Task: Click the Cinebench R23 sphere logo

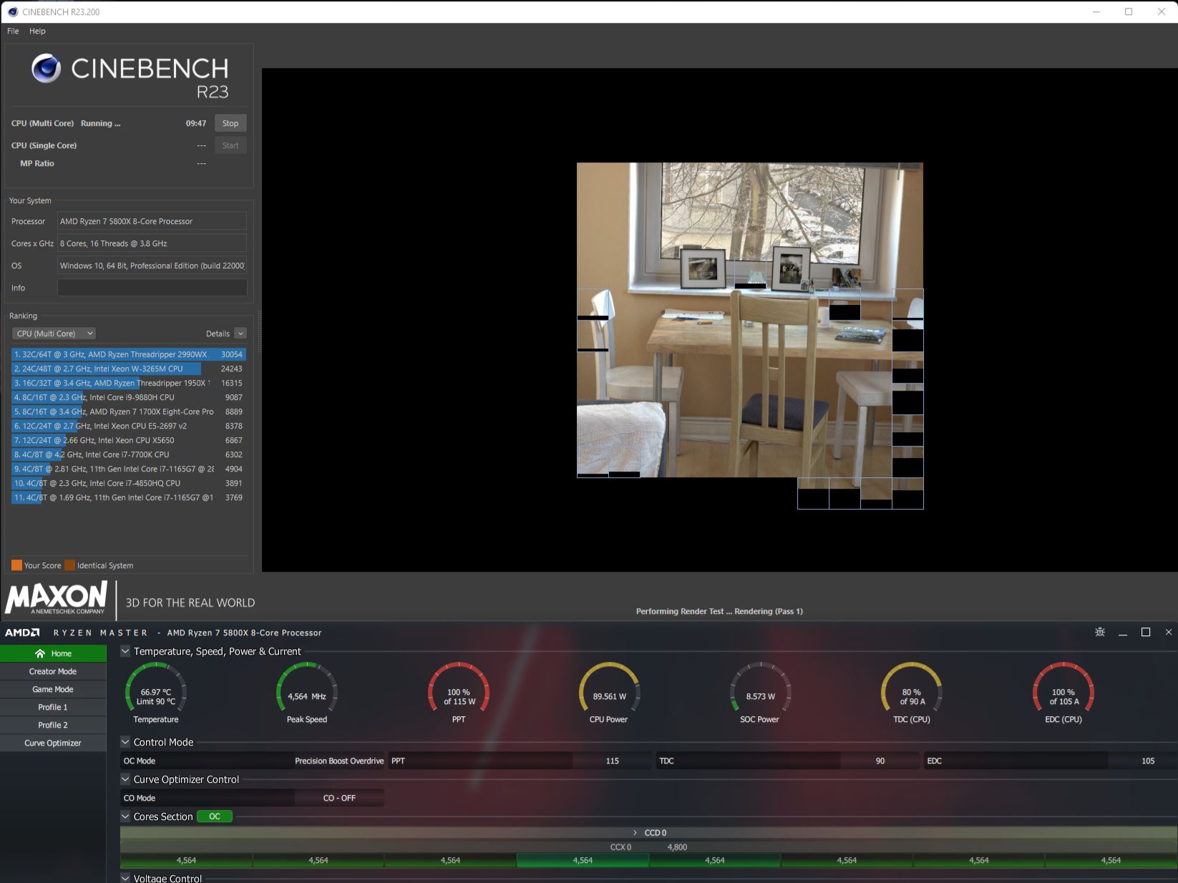Action: (47, 69)
